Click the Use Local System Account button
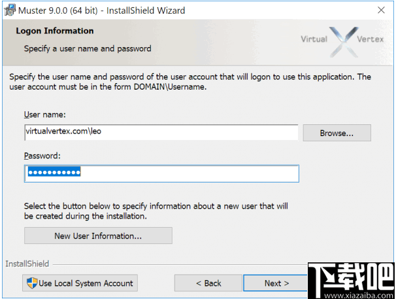396x299 pixels. click(x=80, y=283)
